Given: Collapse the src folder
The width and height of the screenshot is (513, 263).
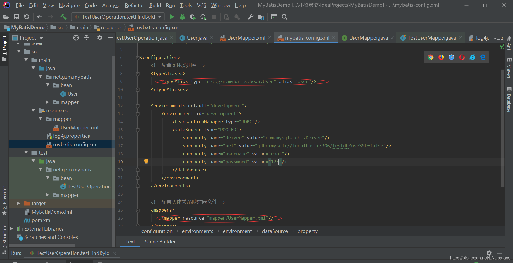Looking at the screenshot, I should pos(19,51).
